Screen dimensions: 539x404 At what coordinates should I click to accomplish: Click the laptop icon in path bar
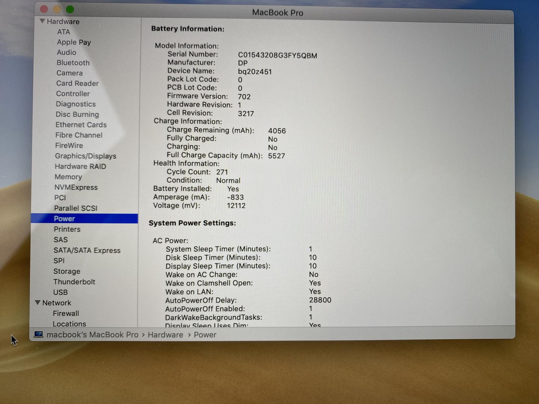[39, 334]
